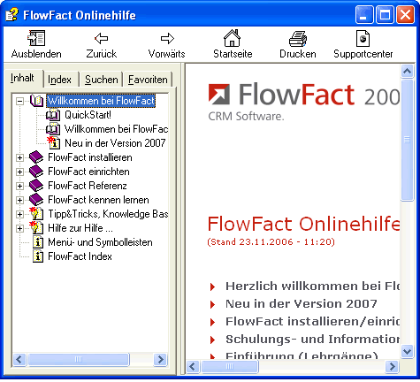
Task: Click the Neu in der Version 2007 icon
Action: [54, 143]
